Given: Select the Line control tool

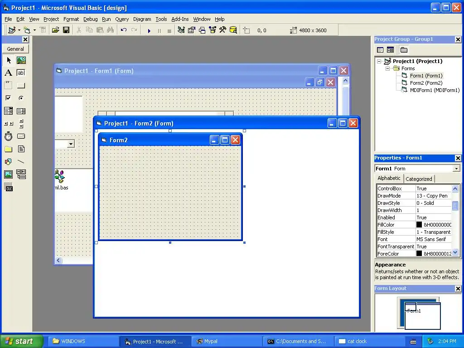Looking at the screenshot, I should (21, 162).
